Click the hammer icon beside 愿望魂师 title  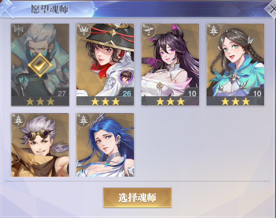(7, 9)
